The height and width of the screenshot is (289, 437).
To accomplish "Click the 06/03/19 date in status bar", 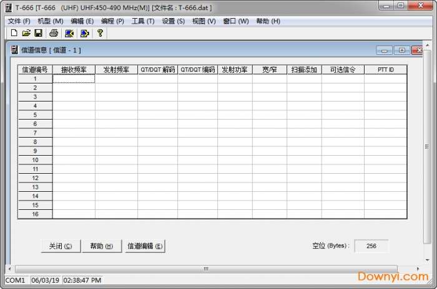I will [x=45, y=280].
